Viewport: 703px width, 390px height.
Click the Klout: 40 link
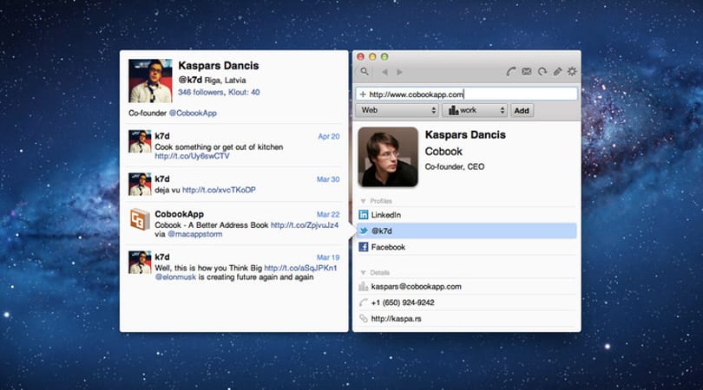(244, 92)
